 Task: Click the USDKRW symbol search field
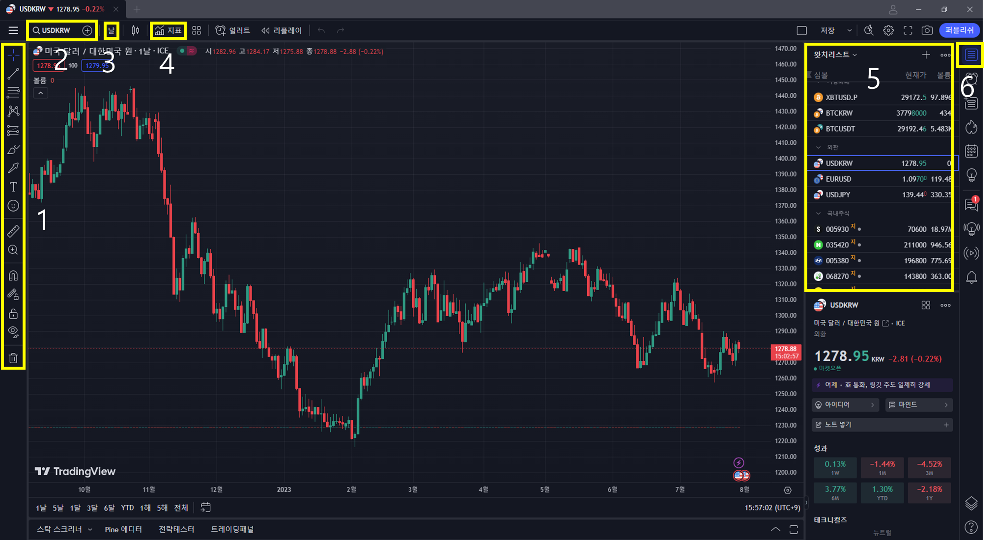(x=56, y=30)
